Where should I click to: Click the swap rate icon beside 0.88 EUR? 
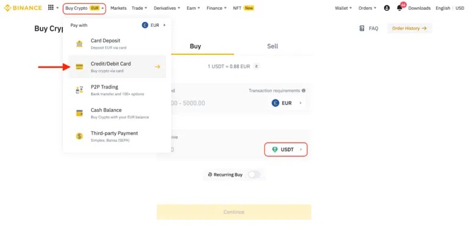256,67
